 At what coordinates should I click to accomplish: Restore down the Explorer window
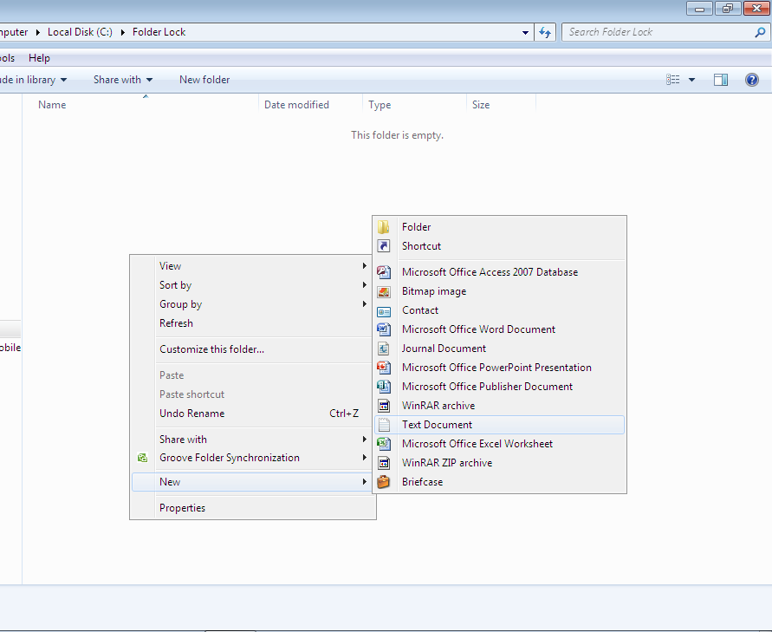click(x=728, y=9)
